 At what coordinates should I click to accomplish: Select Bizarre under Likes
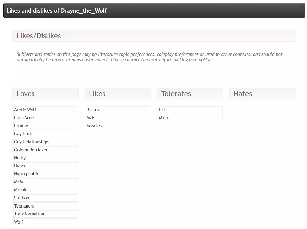(118, 110)
